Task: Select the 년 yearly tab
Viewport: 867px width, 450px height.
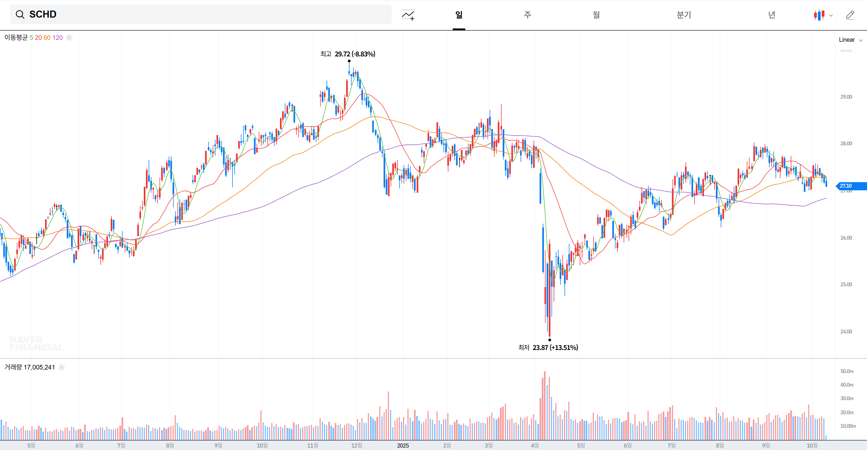Action: (772, 15)
